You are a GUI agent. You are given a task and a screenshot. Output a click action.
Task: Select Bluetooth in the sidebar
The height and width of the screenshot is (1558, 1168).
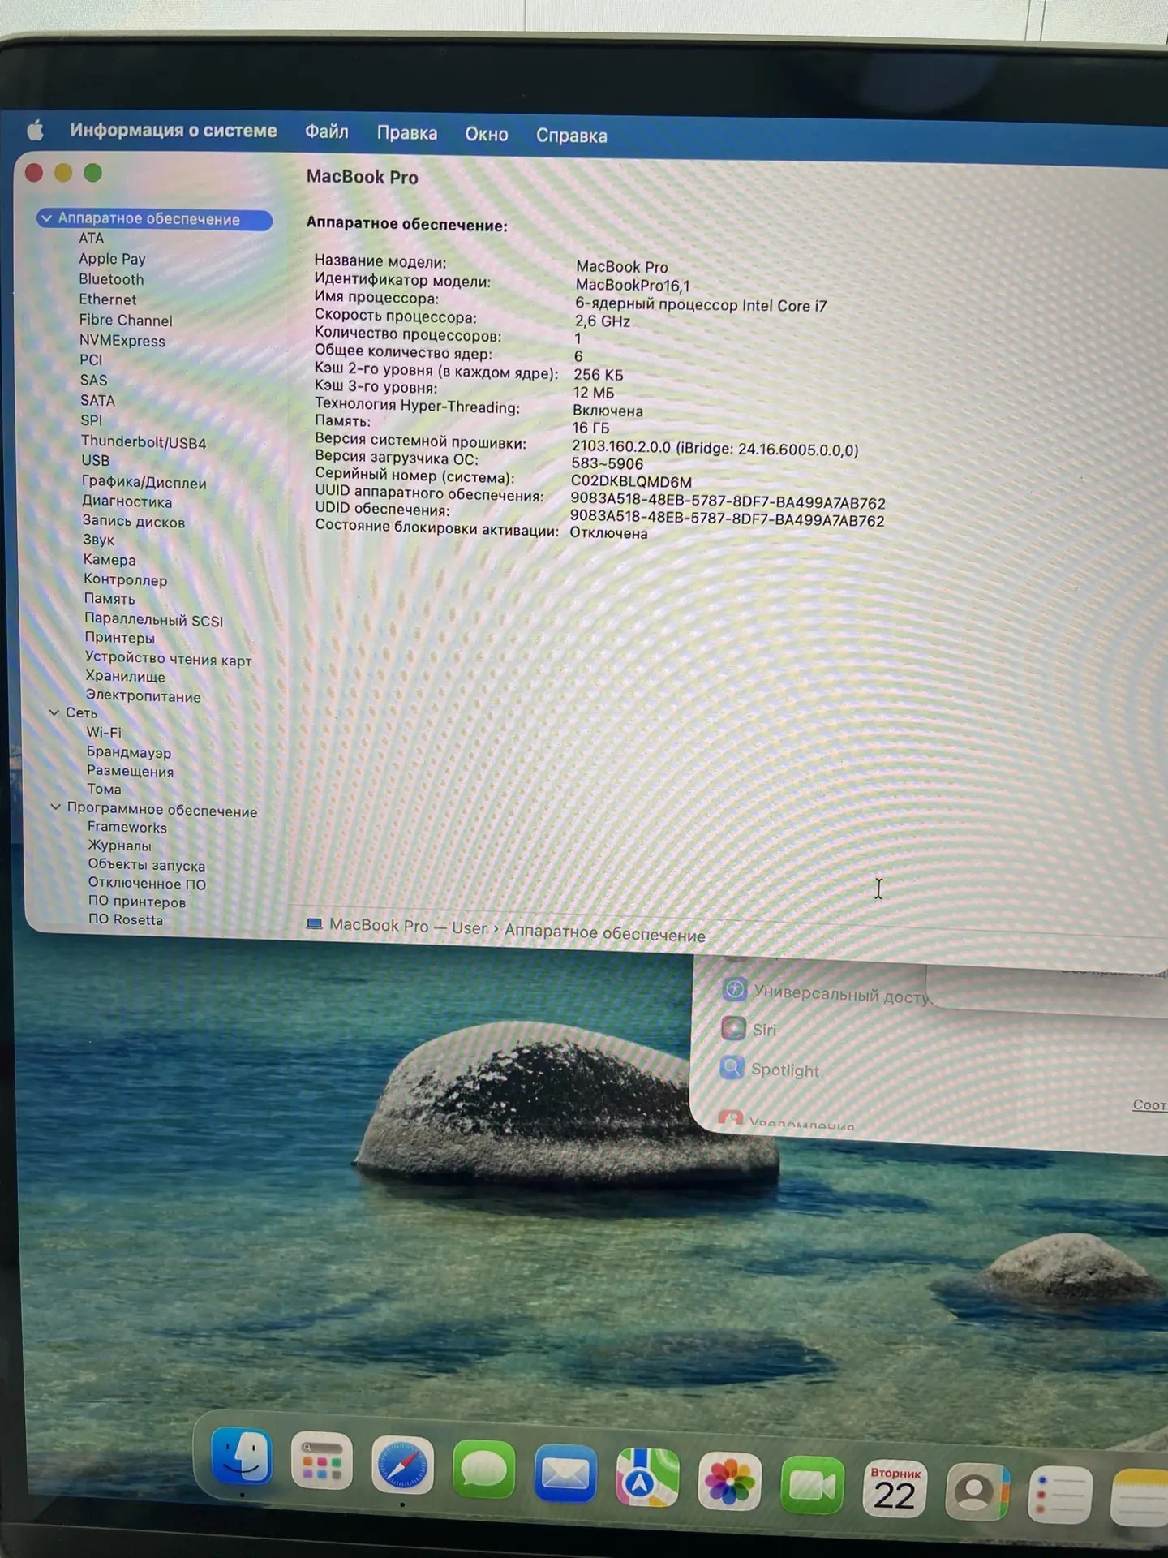(x=111, y=279)
